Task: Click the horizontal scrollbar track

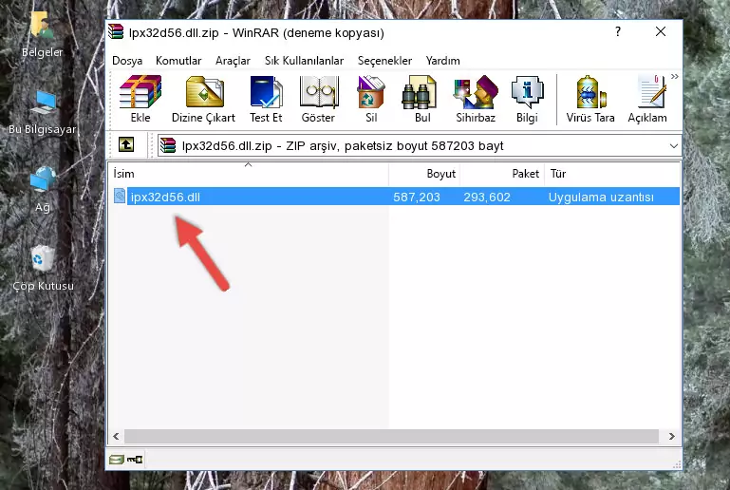Action: click(391, 437)
